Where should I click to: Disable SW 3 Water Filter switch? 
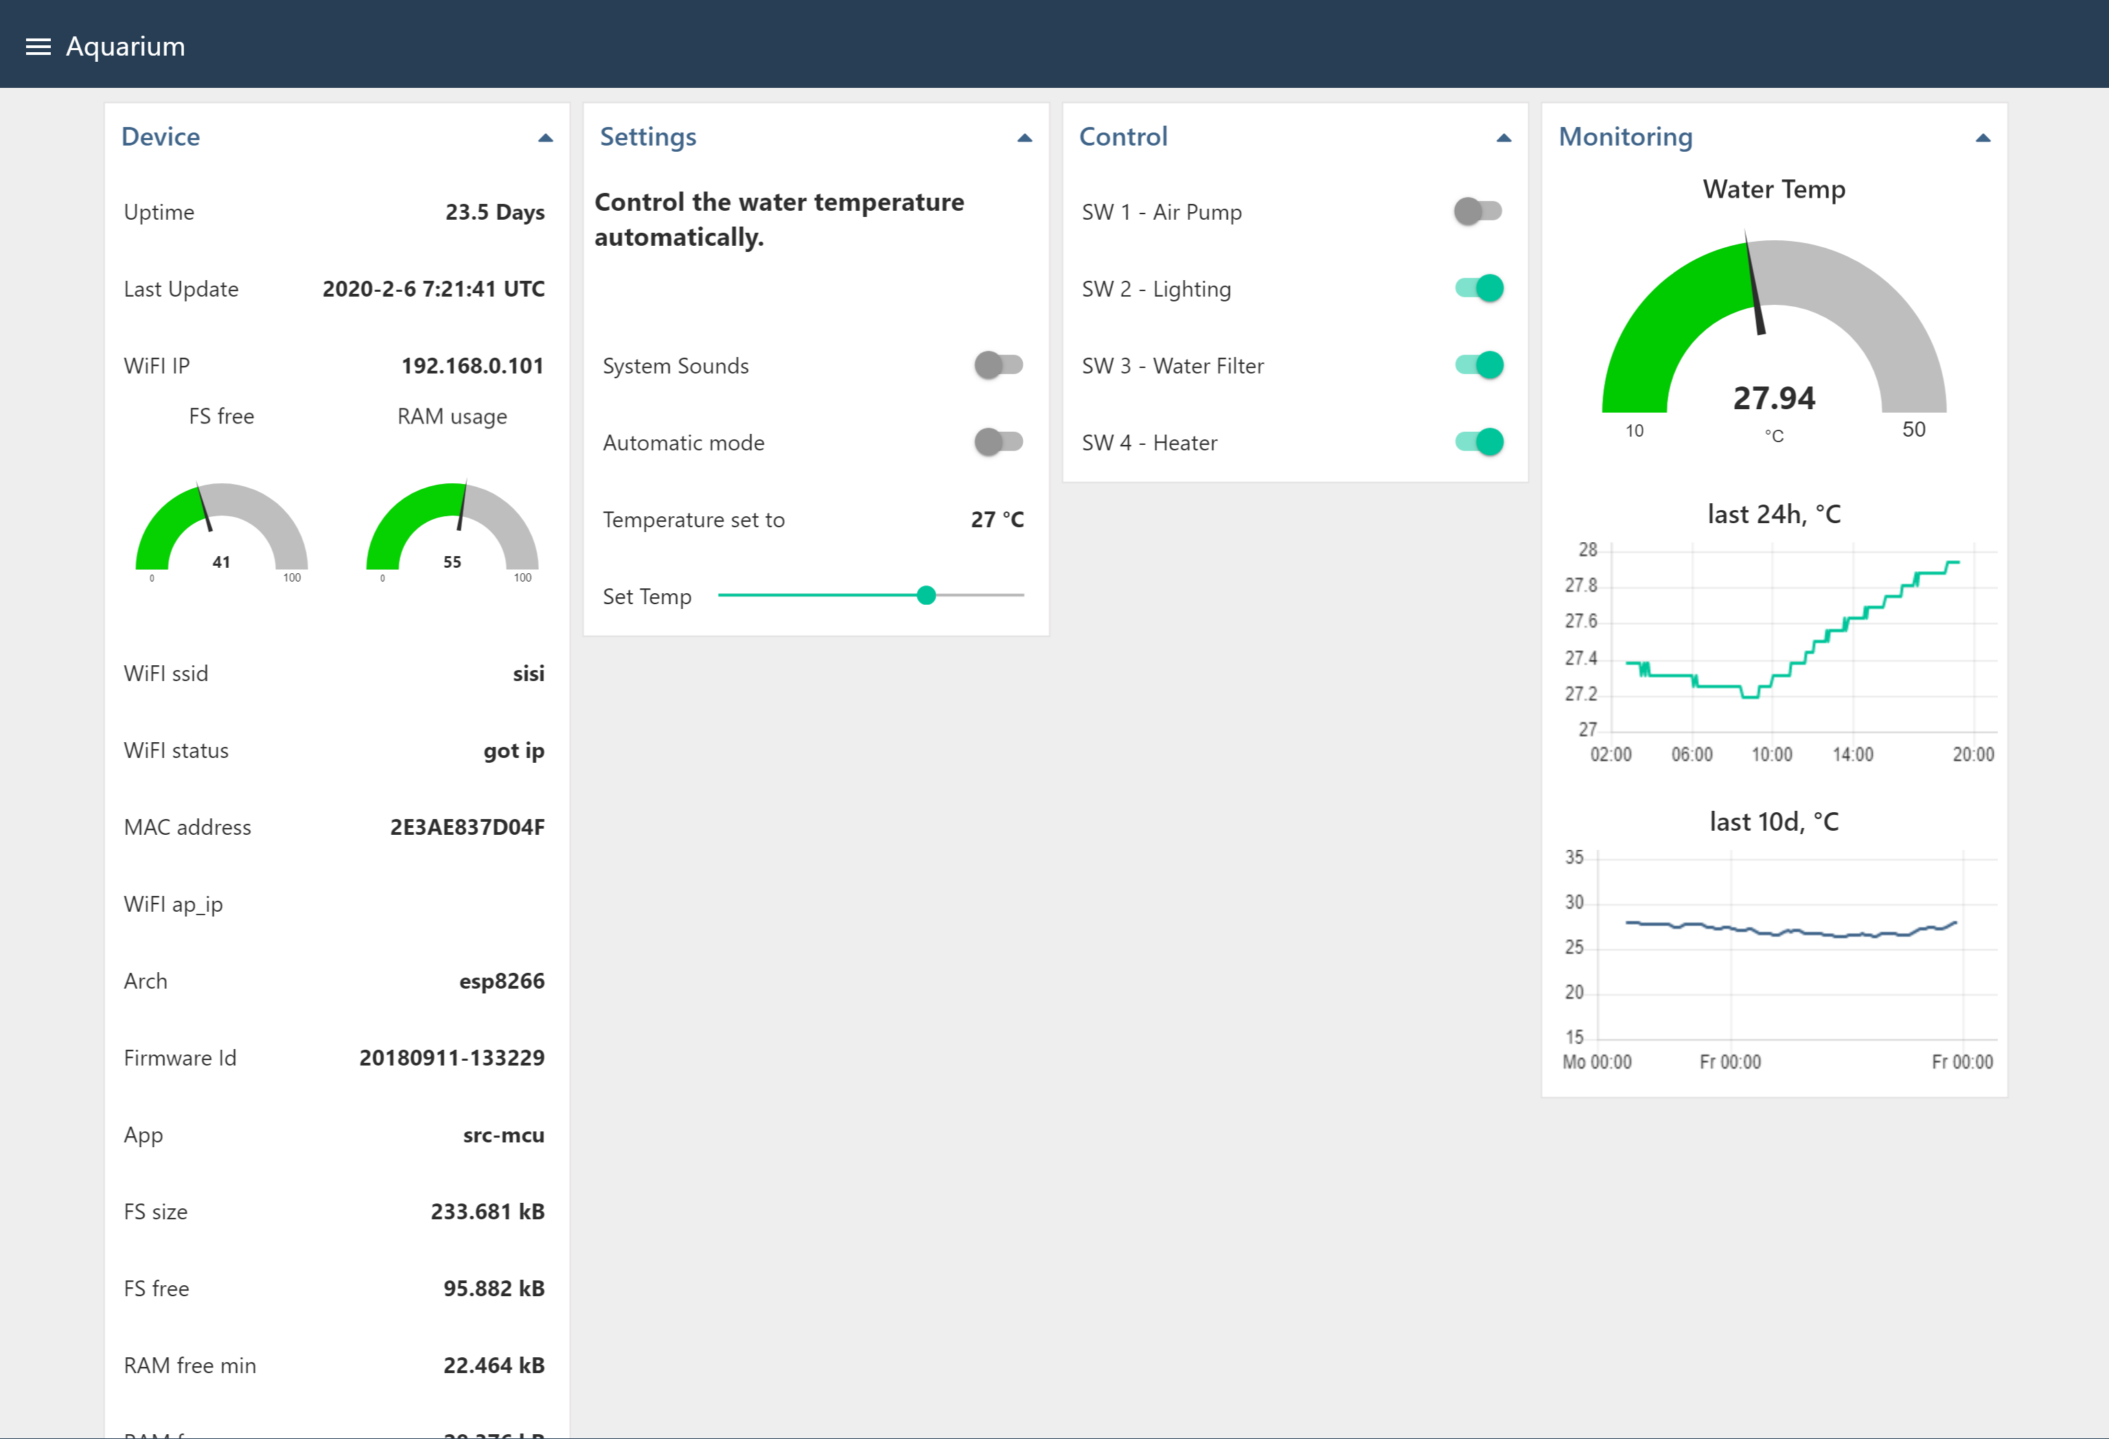1480,366
